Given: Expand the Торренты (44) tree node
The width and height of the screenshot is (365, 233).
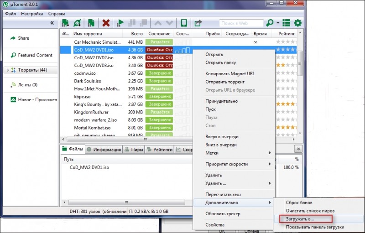Looking at the screenshot, I should tap(8, 70).
